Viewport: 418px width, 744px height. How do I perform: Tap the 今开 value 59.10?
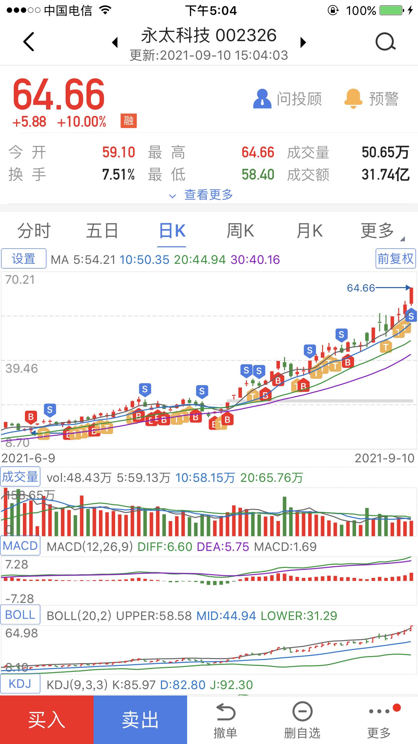pyautogui.click(x=118, y=152)
